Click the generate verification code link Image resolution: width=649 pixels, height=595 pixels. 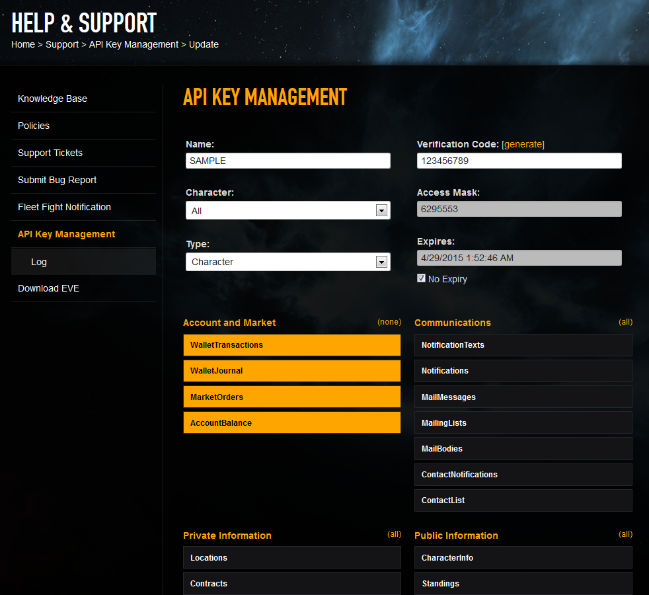pyautogui.click(x=523, y=144)
